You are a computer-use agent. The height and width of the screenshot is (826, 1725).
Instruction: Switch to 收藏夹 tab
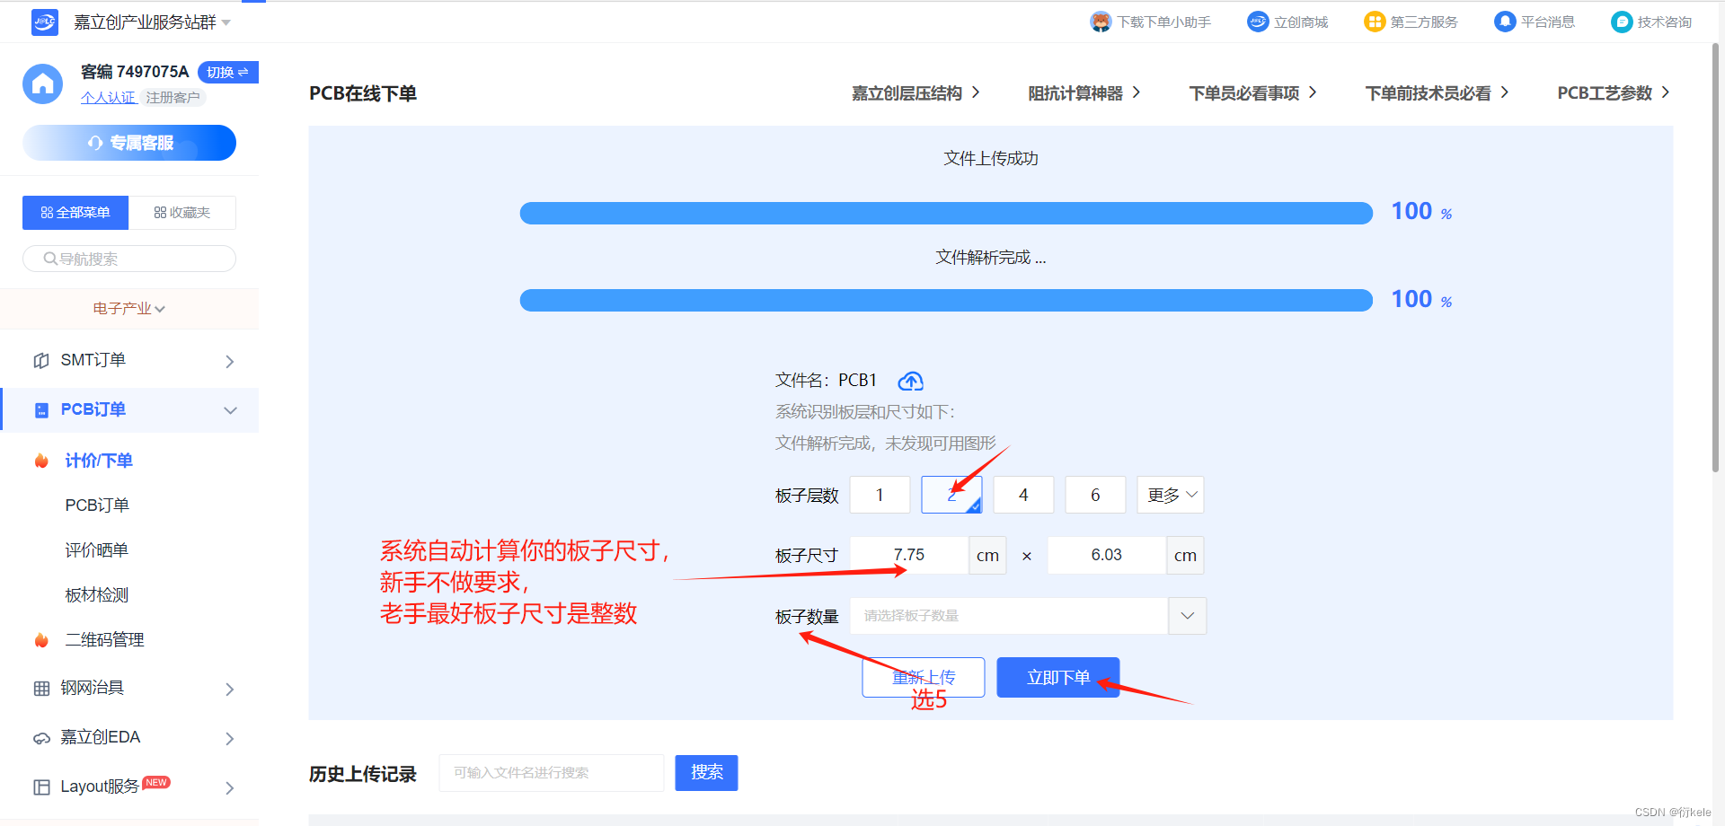click(182, 213)
